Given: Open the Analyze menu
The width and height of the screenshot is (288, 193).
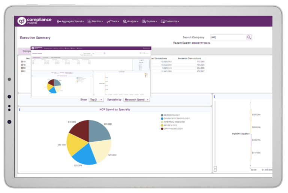Looking at the screenshot, I should pyautogui.click(x=130, y=21).
